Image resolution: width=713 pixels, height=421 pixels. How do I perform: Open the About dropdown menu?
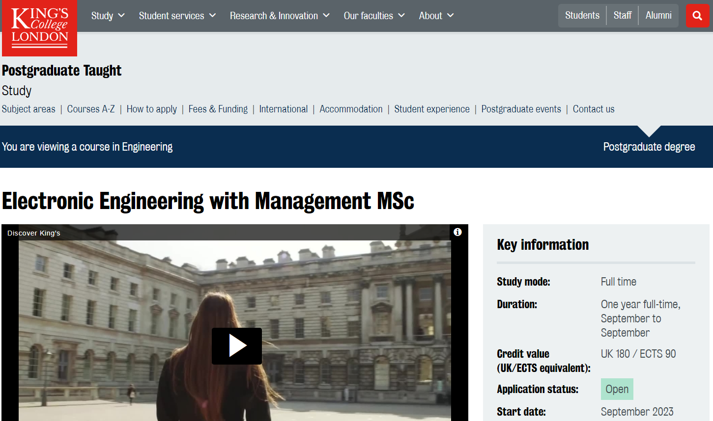pos(436,16)
